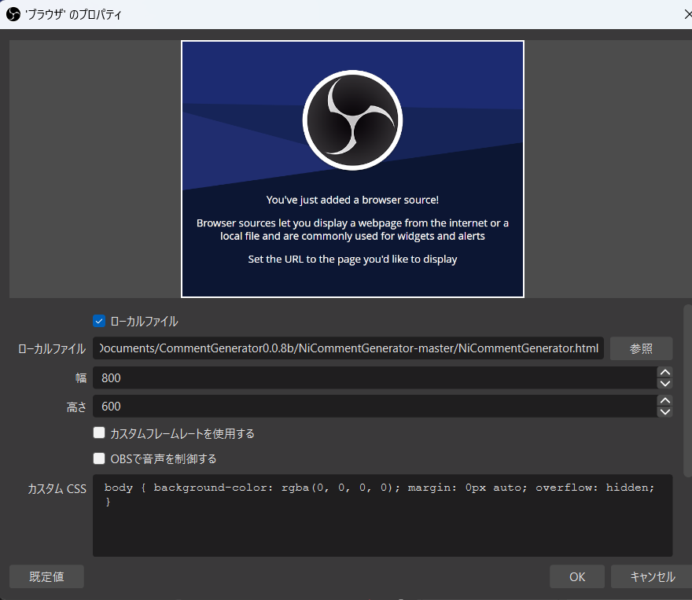Uncheck the ローカルファイル checkbox
Image resolution: width=692 pixels, height=600 pixels.
click(x=99, y=321)
